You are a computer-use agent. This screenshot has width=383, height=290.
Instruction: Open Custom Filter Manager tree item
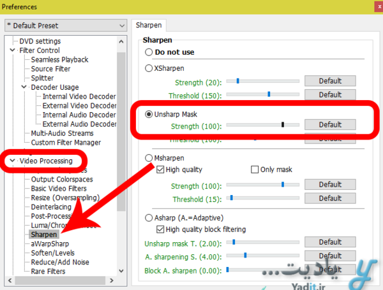(x=66, y=142)
